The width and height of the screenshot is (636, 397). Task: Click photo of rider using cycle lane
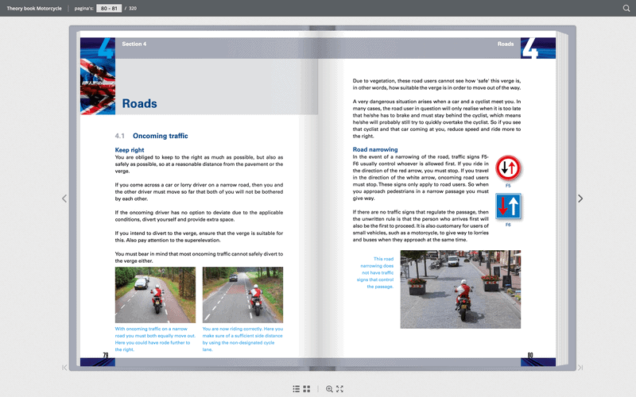(242, 295)
